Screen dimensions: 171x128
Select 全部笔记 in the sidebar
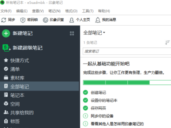point(39,86)
